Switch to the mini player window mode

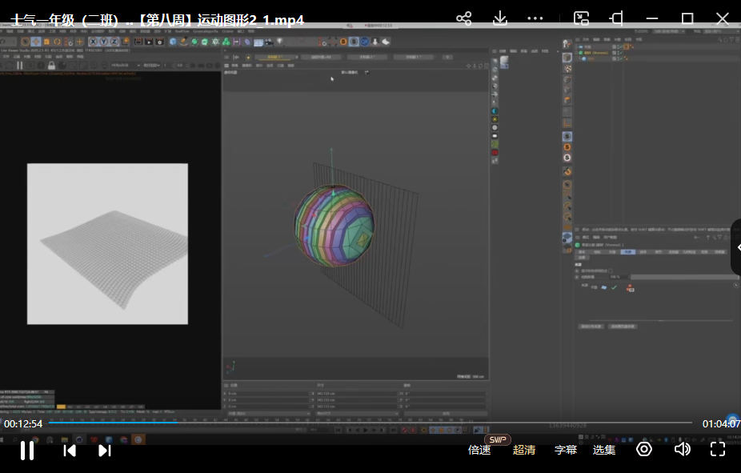pyautogui.click(x=582, y=18)
